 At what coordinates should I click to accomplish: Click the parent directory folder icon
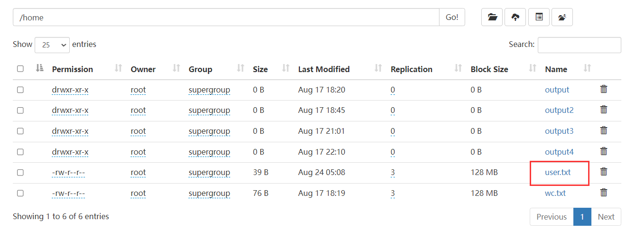click(562, 17)
